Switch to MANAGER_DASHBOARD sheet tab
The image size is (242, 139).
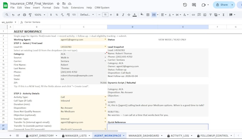point(144,135)
